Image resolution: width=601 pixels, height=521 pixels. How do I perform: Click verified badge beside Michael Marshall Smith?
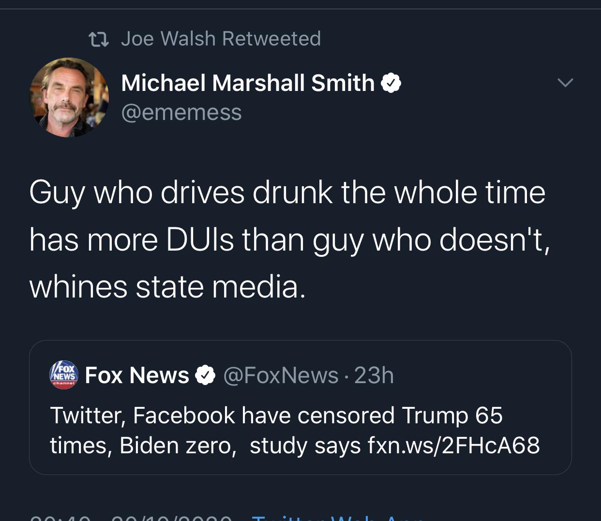391,83
